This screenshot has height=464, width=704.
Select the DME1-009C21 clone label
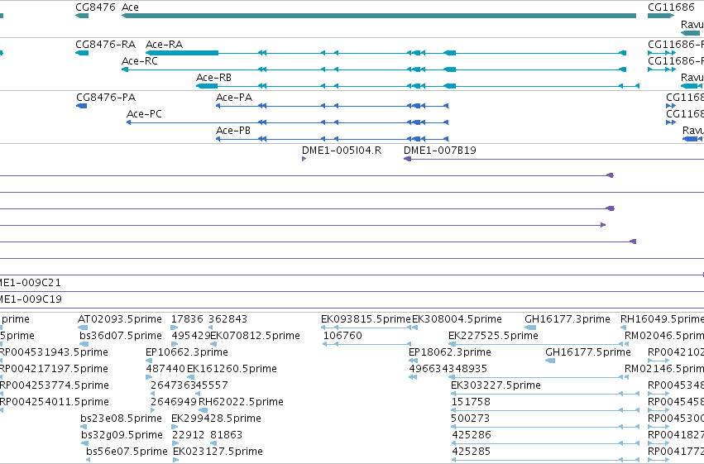pyautogui.click(x=31, y=283)
